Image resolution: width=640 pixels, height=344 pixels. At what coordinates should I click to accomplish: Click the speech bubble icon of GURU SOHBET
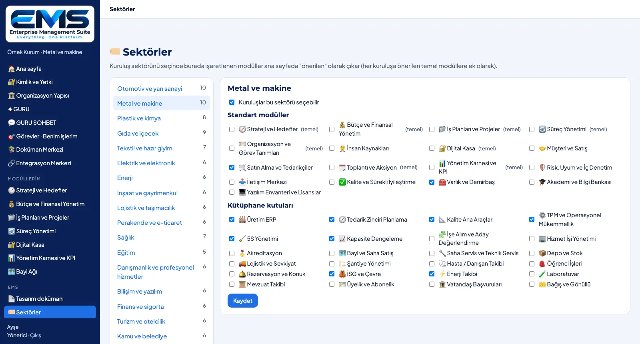click(12, 123)
